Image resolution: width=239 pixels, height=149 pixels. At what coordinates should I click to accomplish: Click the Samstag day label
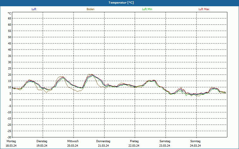coord(165,141)
